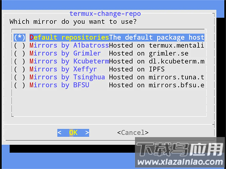The image size is (226, 169).
Task: Select the Default repositories radio button
Action: click(x=20, y=38)
